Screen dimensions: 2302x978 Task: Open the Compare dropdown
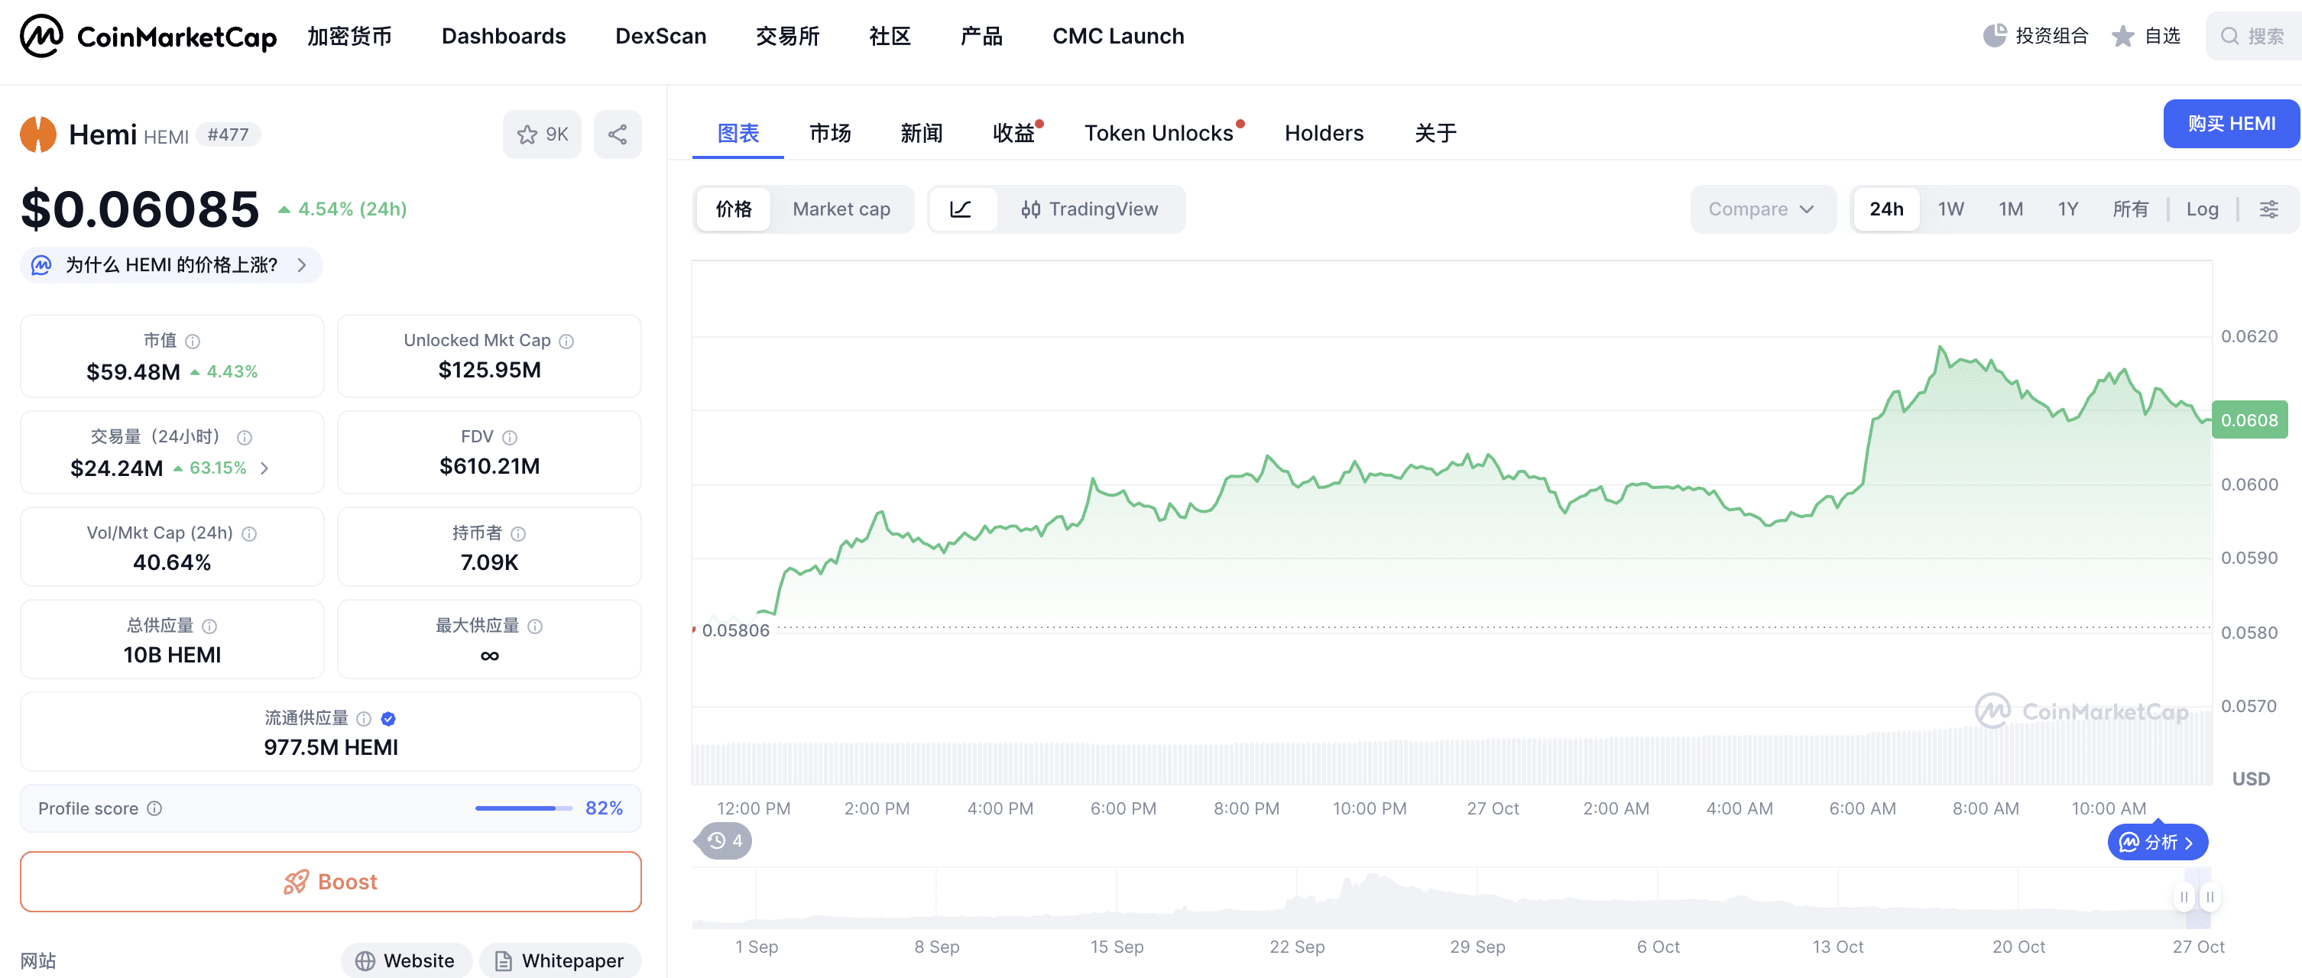pyautogui.click(x=1760, y=209)
